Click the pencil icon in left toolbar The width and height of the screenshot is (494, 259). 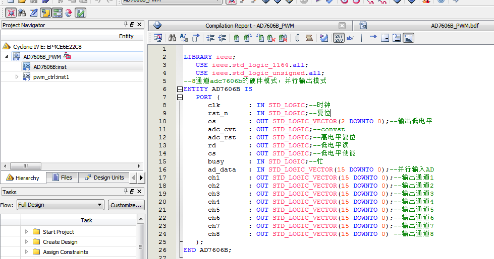coord(34,13)
